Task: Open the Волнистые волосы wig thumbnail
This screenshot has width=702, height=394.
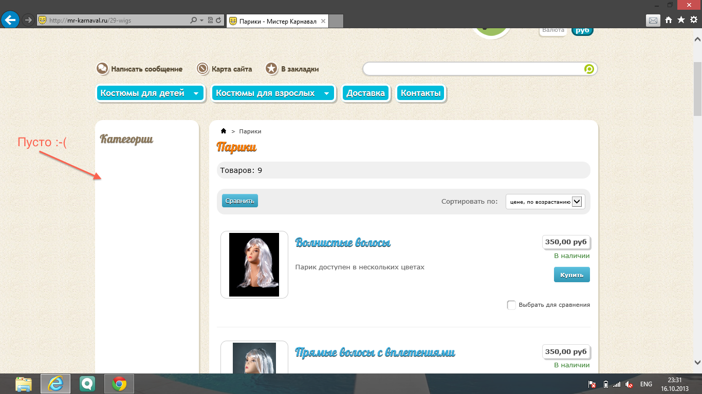Action: coord(254,265)
